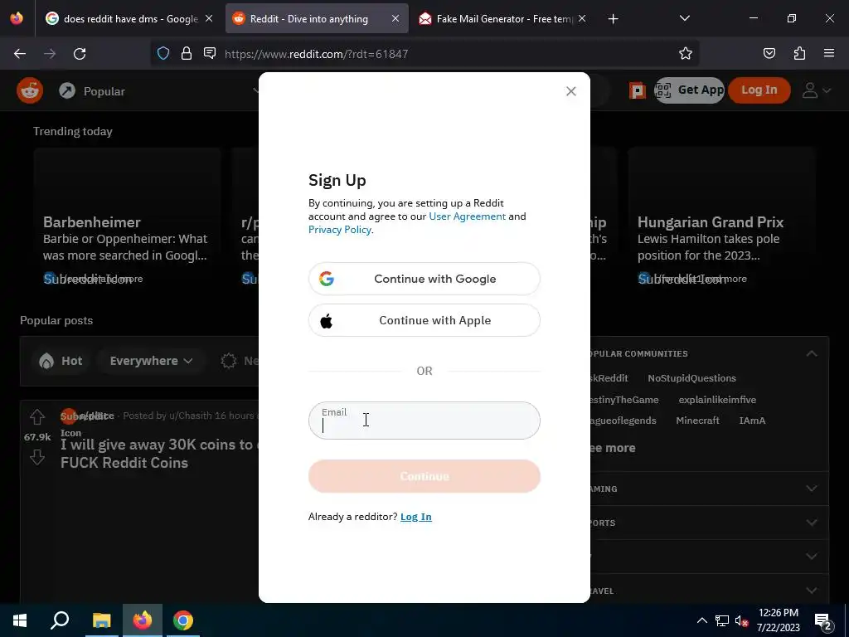Image resolution: width=849 pixels, height=637 pixels.
Task: Click the advertise icon beside Get App
Action: click(x=638, y=90)
